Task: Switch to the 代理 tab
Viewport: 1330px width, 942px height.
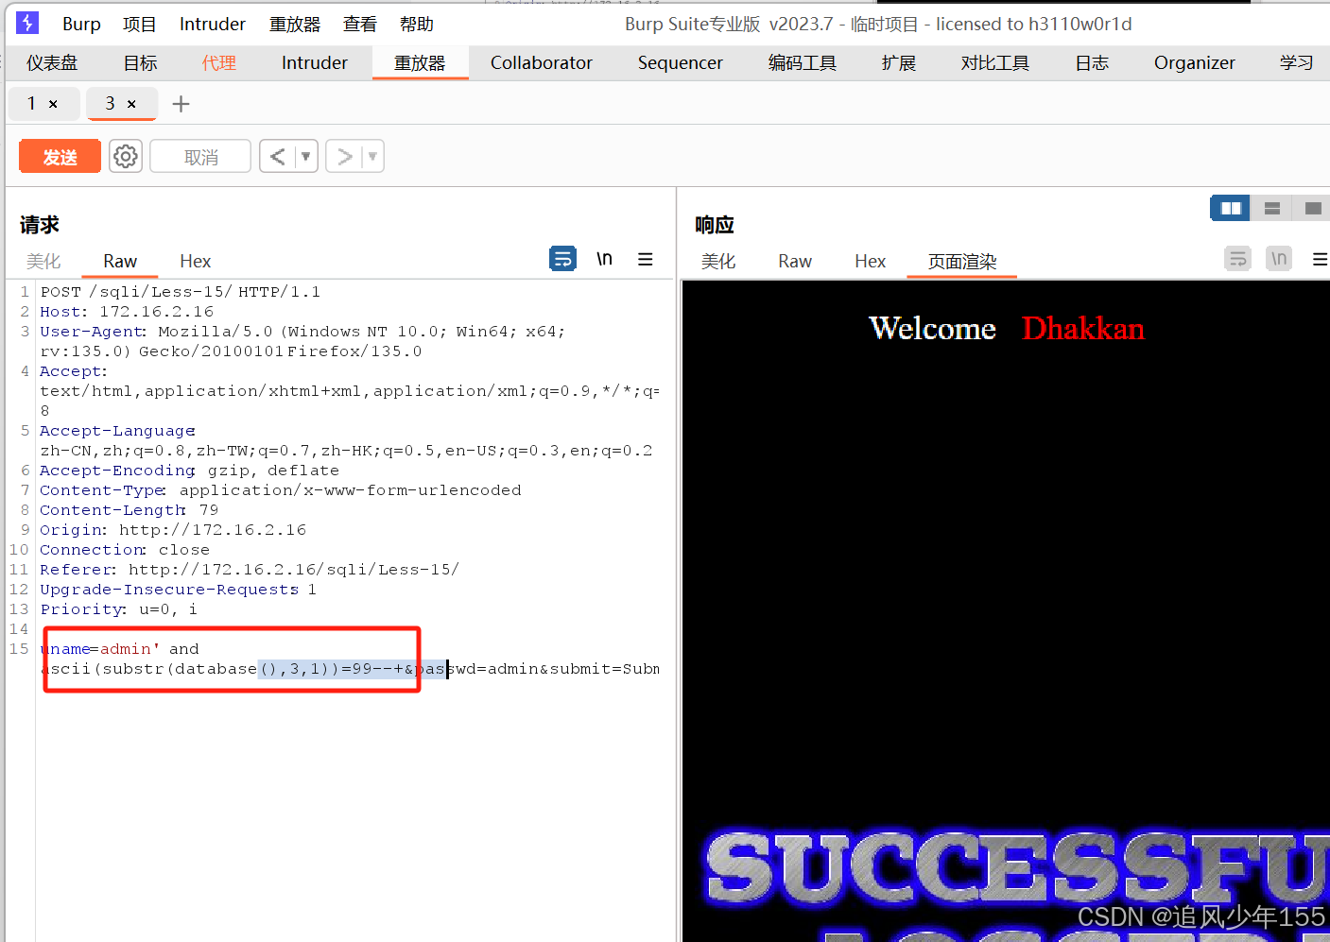Action: coord(219,62)
